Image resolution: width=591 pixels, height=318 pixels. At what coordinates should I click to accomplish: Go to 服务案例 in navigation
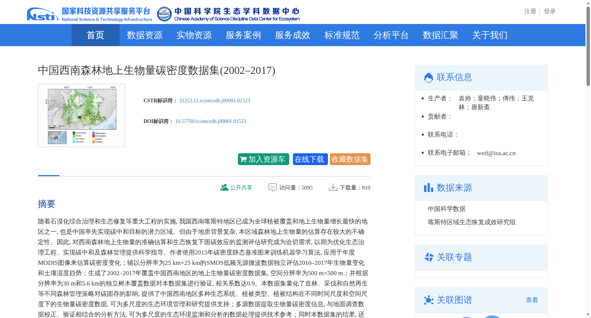(x=243, y=35)
